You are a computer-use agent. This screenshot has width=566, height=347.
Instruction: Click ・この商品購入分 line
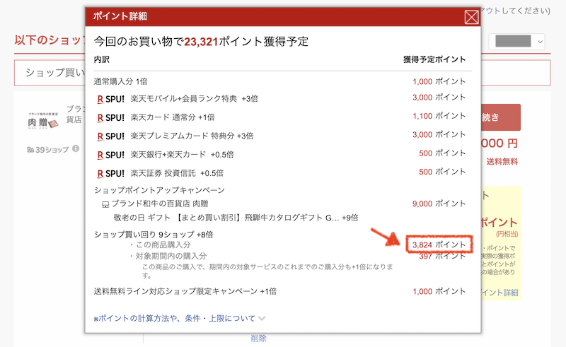click(x=160, y=245)
